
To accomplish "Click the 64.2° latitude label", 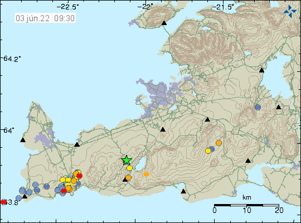I will click(x=12, y=59).
